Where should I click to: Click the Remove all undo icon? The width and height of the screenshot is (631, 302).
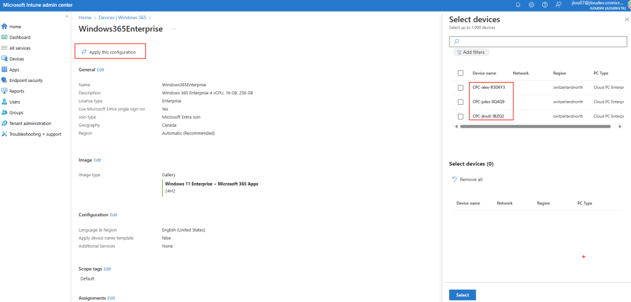454,179
